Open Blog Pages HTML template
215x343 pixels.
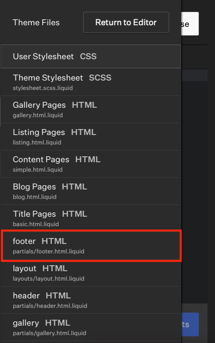pyautogui.click(x=91, y=191)
